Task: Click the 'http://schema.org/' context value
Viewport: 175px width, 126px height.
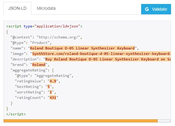Action: (58, 37)
